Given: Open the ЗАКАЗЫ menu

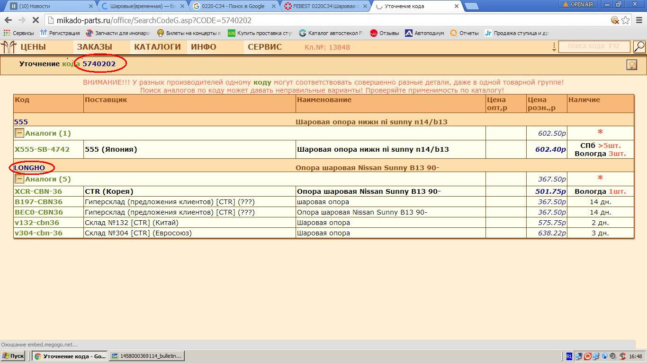Looking at the screenshot, I should 95,47.
